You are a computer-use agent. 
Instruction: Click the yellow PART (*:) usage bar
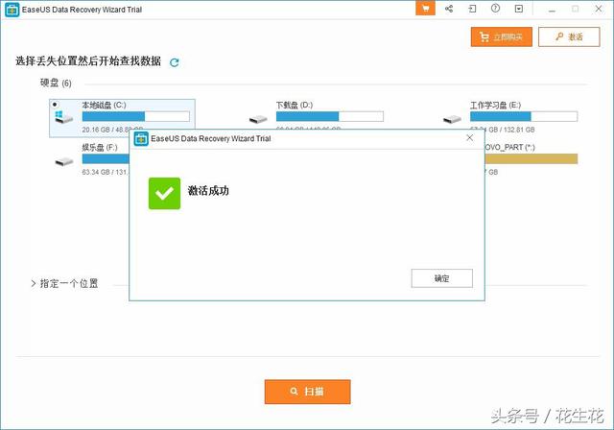[531, 158]
